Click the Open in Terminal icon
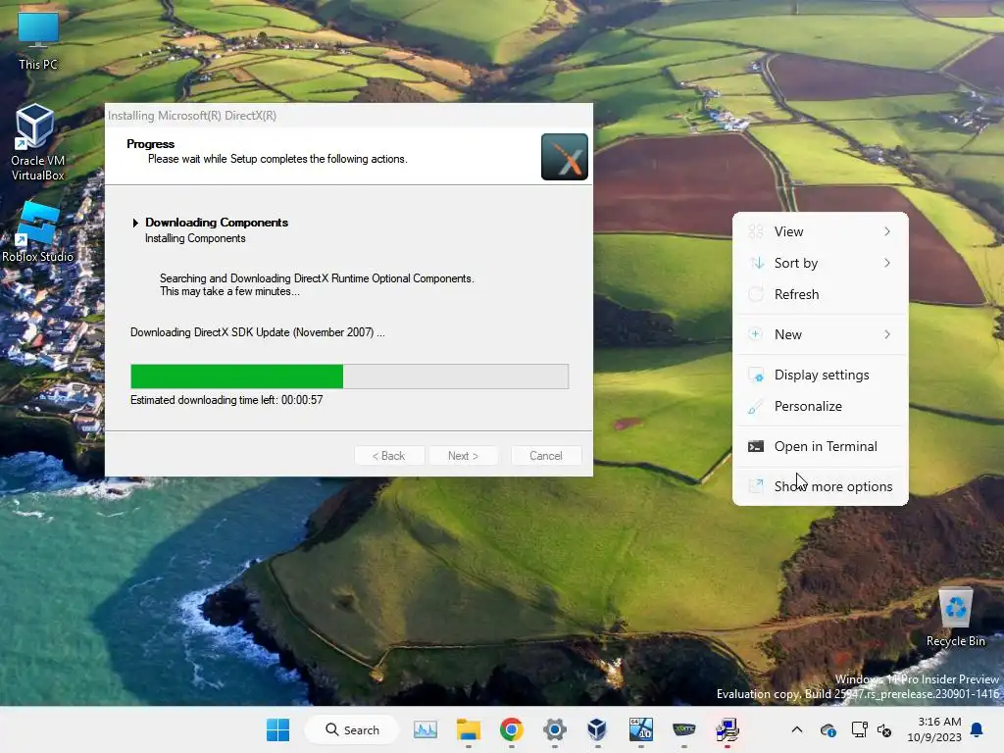 click(756, 446)
